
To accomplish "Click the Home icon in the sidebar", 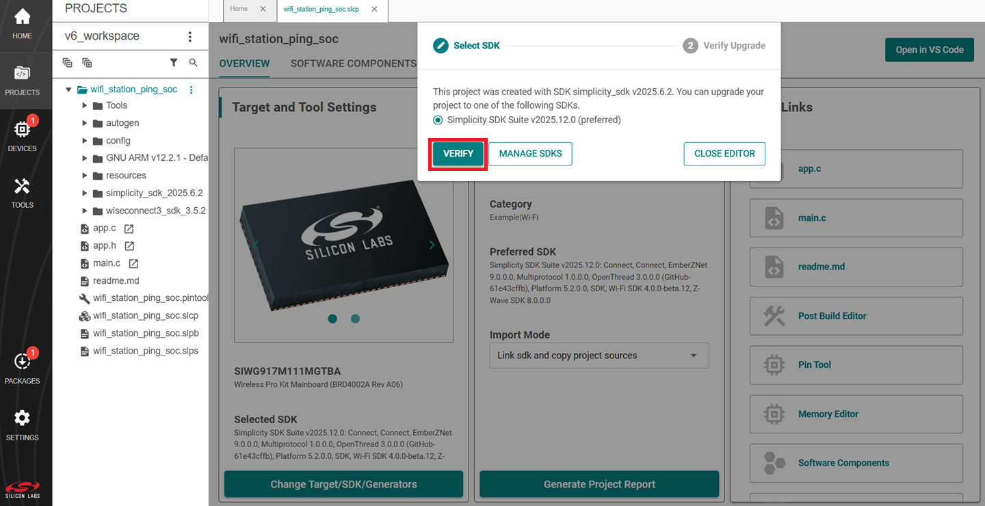I will click(x=22, y=21).
